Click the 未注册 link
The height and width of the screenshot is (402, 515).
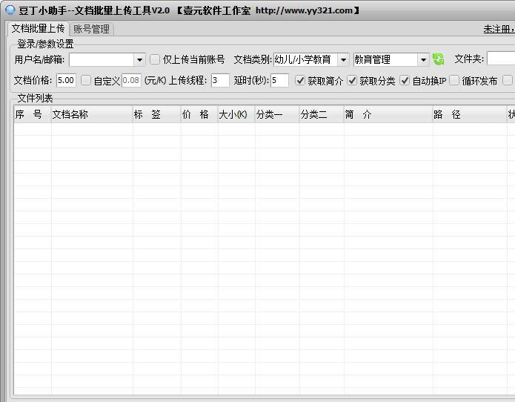[498, 29]
